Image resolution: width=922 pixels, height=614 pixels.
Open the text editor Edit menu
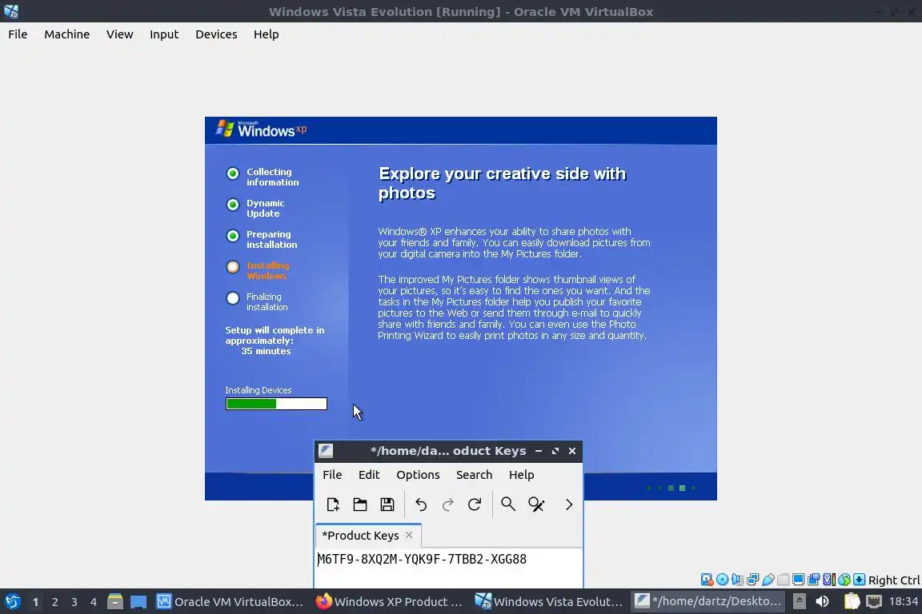(369, 475)
